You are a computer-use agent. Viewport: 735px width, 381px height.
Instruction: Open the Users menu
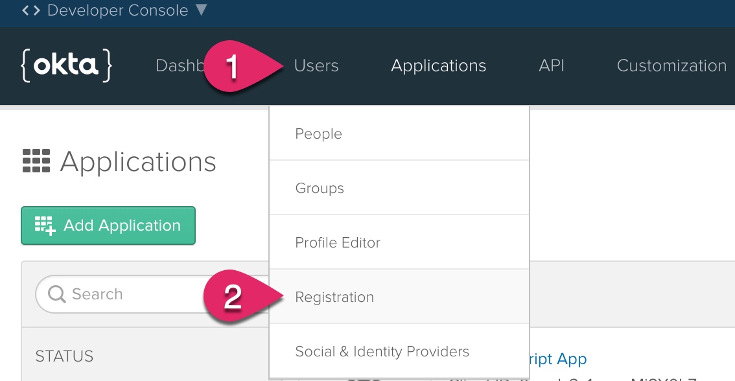click(x=316, y=65)
